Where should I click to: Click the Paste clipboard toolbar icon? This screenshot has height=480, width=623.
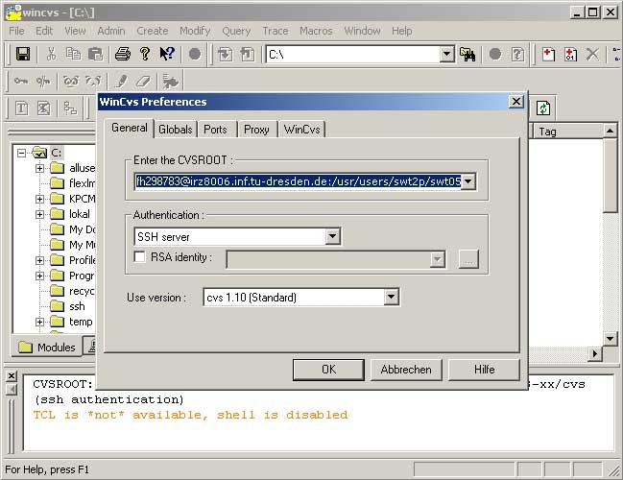[95, 54]
